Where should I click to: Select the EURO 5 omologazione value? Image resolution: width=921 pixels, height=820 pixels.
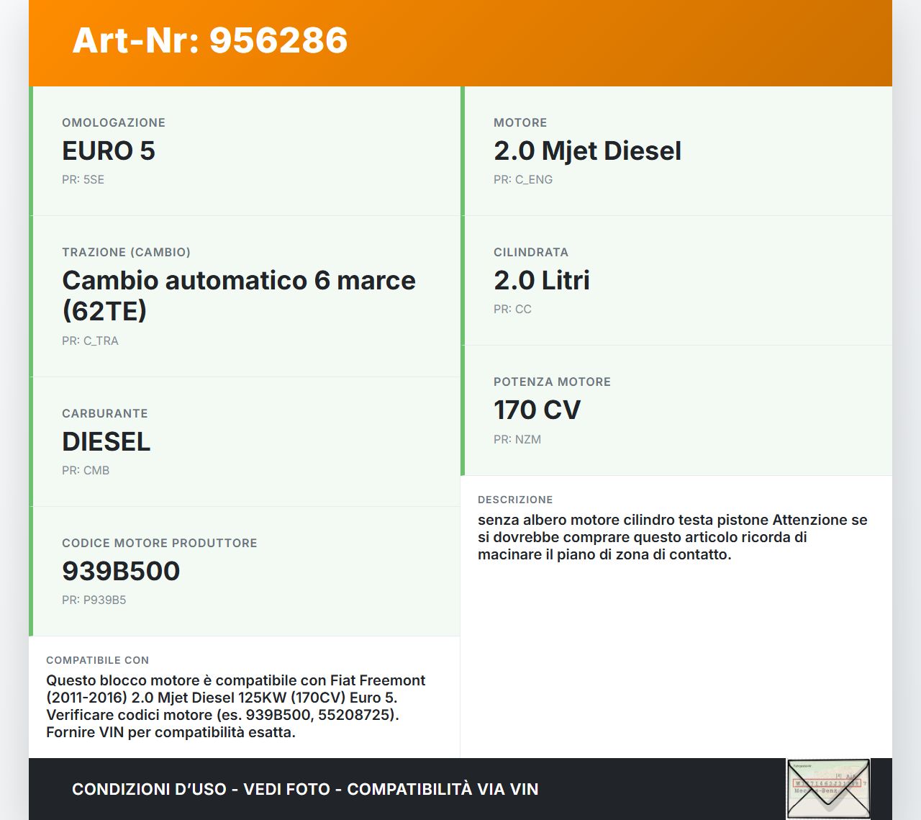[x=109, y=151]
